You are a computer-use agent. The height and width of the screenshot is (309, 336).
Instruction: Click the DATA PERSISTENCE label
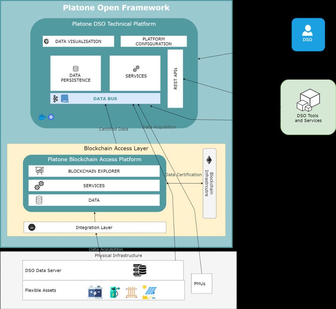(76, 78)
